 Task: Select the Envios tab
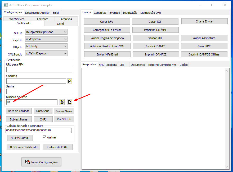87,12
